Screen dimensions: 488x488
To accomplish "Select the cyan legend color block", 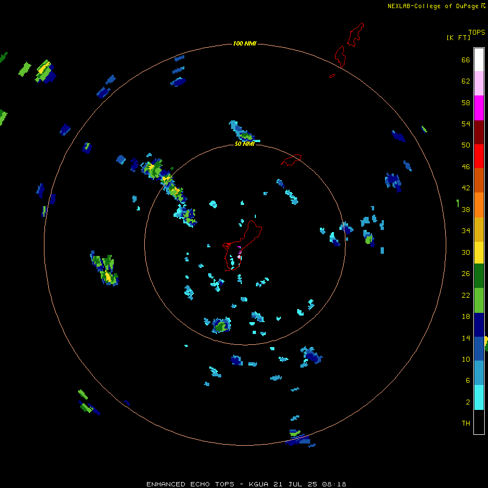I will 479,397.
